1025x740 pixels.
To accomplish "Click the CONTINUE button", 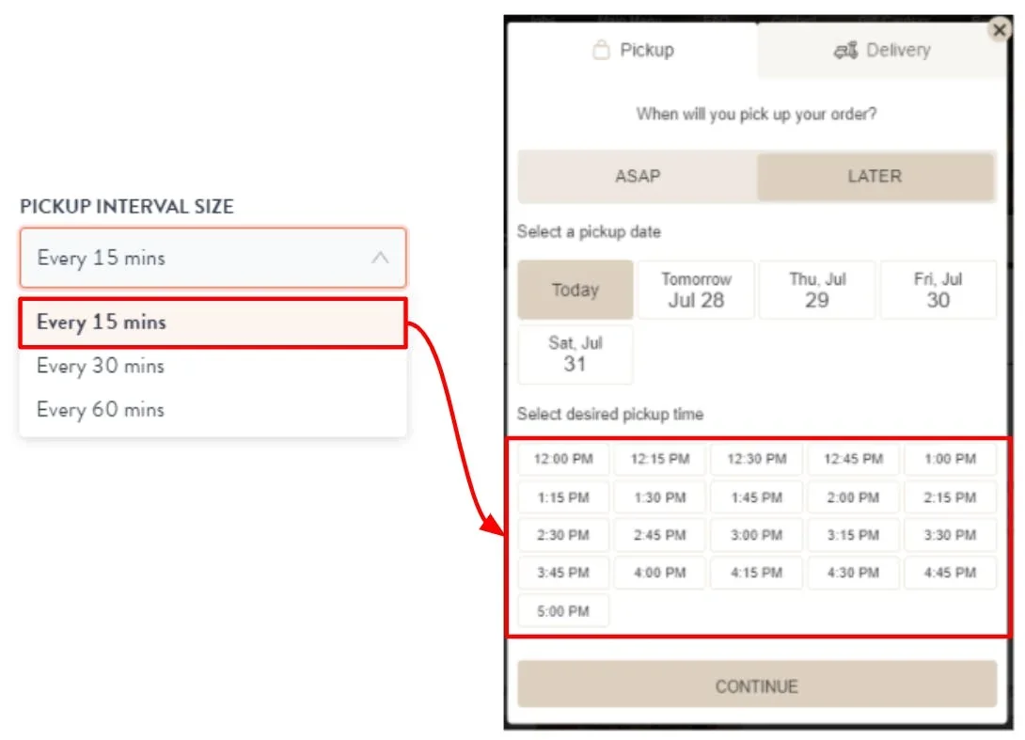I will 757,685.
